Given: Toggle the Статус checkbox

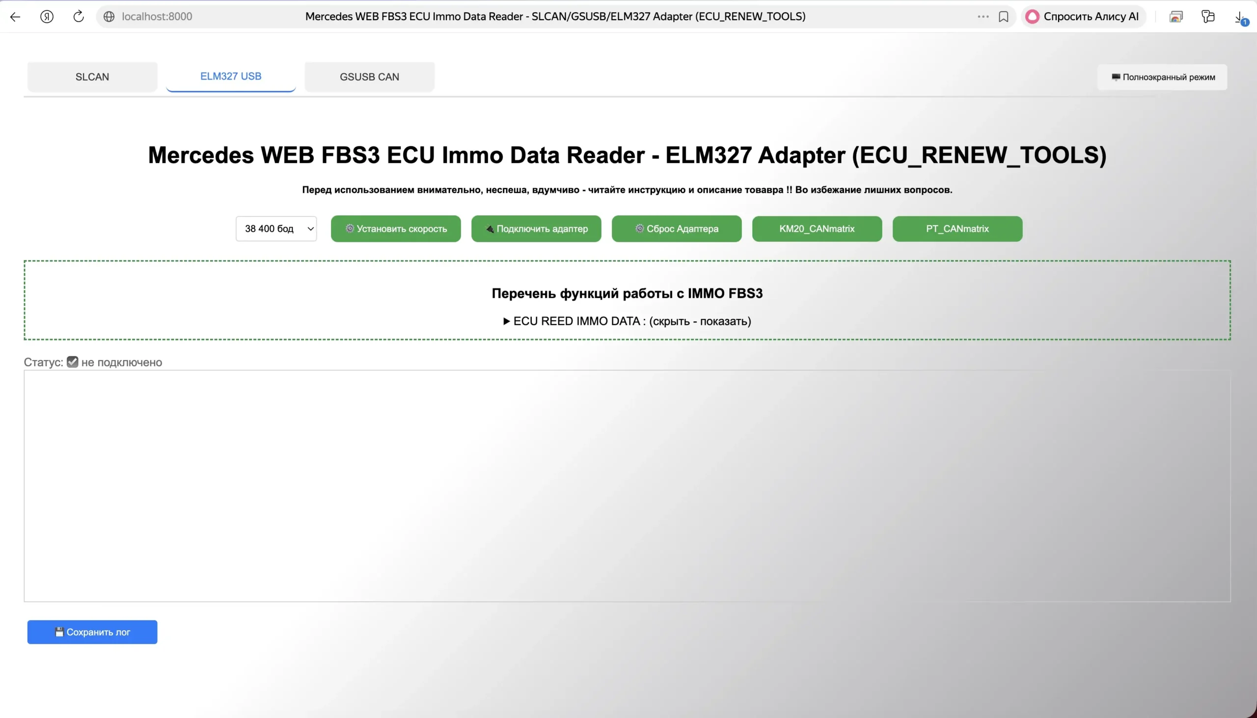Looking at the screenshot, I should (73, 362).
